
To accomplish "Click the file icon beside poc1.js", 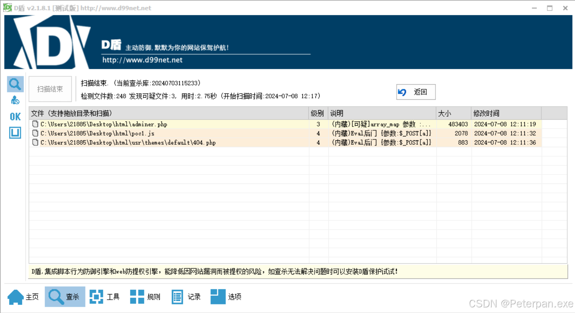I will tap(35, 133).
